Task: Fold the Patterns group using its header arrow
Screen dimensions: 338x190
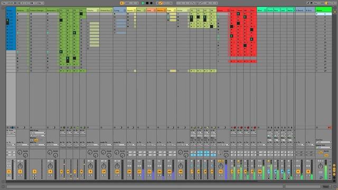Action: 27,11
